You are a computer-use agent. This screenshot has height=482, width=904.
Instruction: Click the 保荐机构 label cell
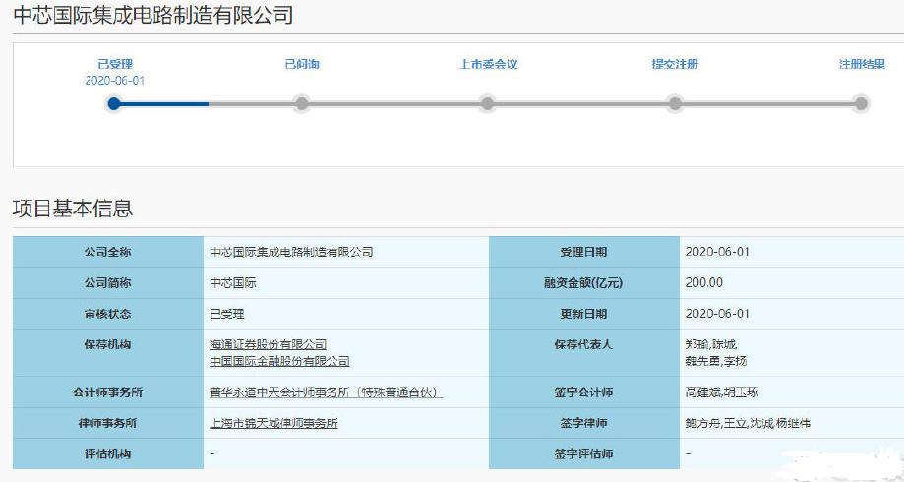(x=108, y=353)
